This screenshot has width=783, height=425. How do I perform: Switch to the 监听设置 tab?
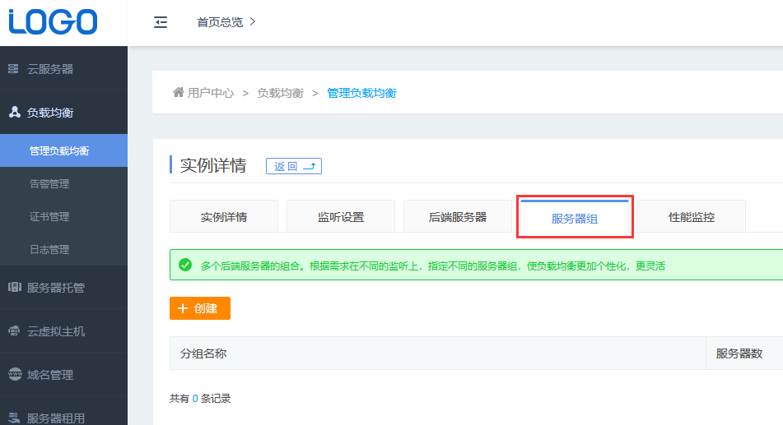[x=341, y=218]
